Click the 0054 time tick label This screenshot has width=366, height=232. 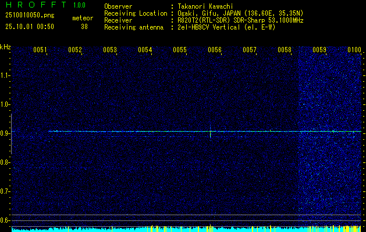pyautogui.click(x=145, y=49)
